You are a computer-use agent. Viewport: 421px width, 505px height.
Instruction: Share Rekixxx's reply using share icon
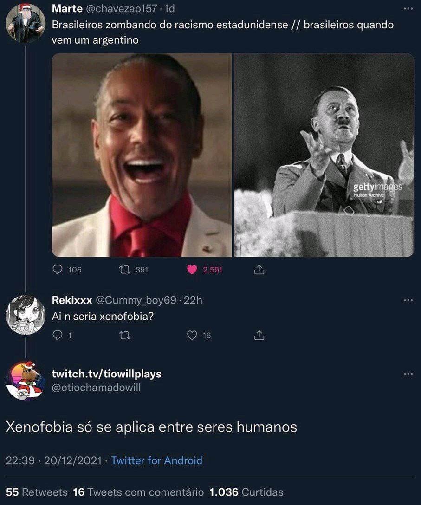259,335
